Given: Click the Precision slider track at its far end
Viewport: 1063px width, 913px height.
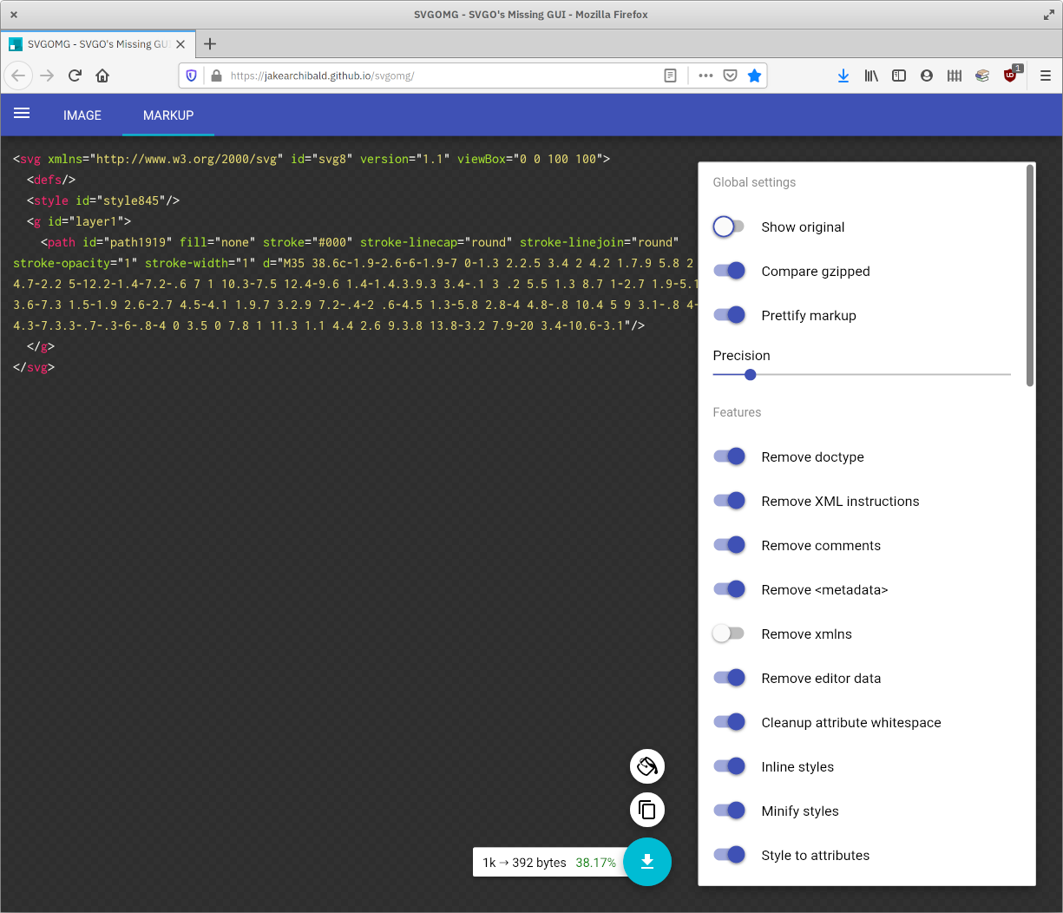Looking at the screenshot, I should click(1008, 375).
